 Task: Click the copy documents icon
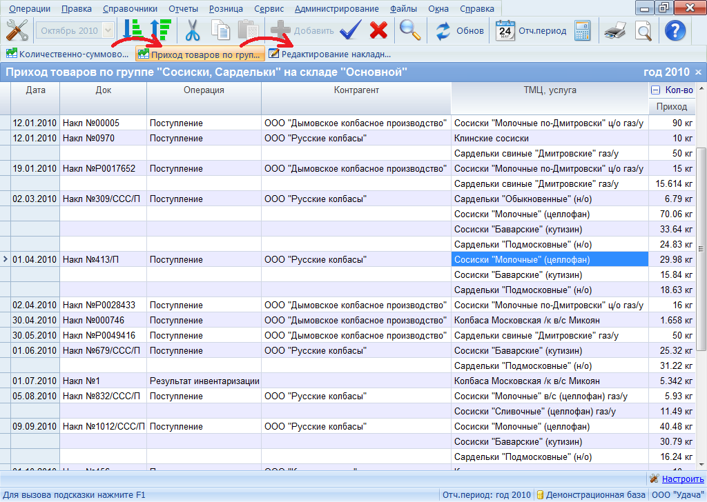[220, 30]
